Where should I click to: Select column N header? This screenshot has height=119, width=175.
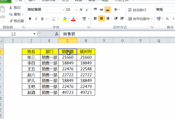(104, 40)
